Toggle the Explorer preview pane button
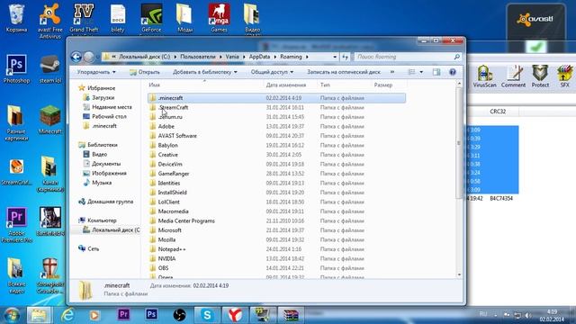This screenshot has width=576, height=324. tap(436, 72)
